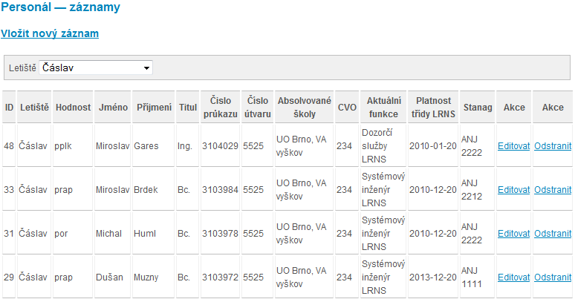
Task: Delete the Dušan Muzny record
Action: click(553, 277)
